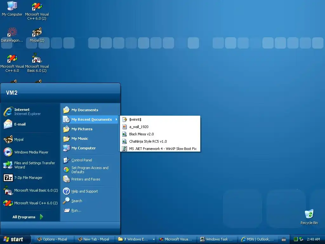The image size is (325, 244).
Task: Open Search from Start menu
Action: 90,201
